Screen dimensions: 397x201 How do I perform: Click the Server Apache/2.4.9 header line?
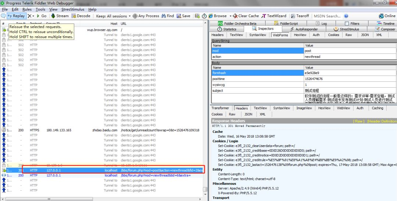(248, 189)
